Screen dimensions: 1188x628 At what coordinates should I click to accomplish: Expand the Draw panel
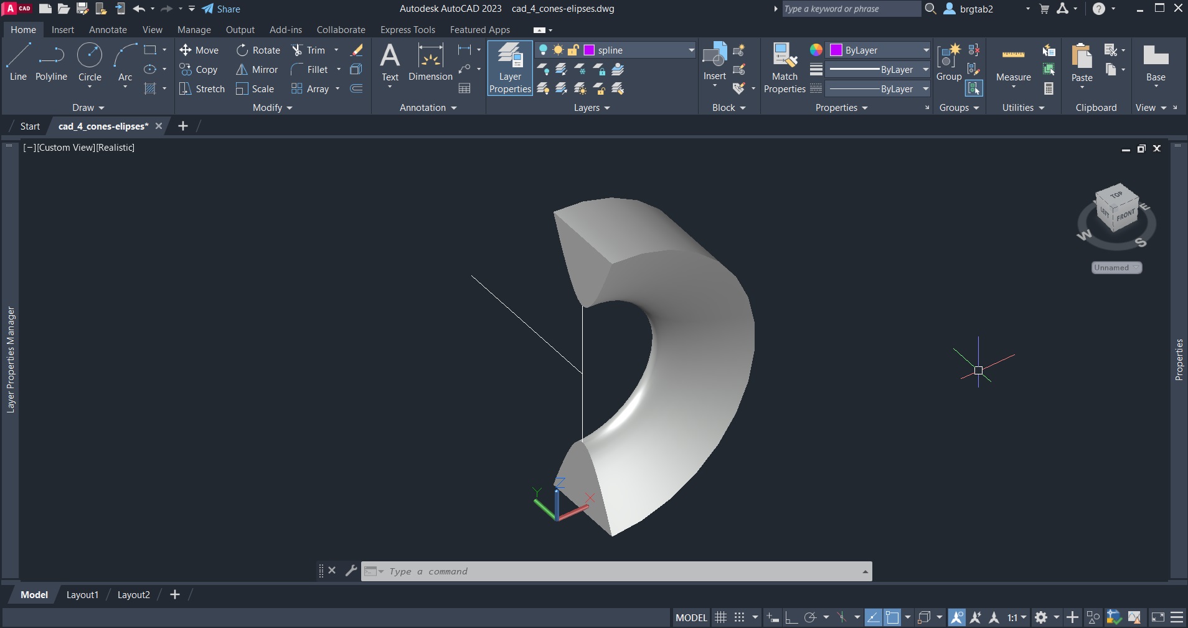[88, 108]
